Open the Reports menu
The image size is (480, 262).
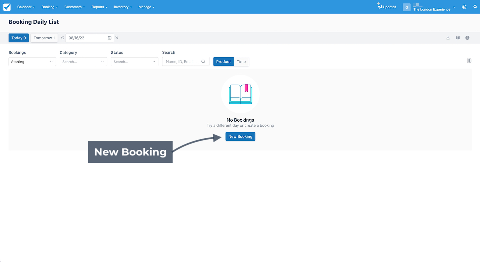tap(99, 7)
